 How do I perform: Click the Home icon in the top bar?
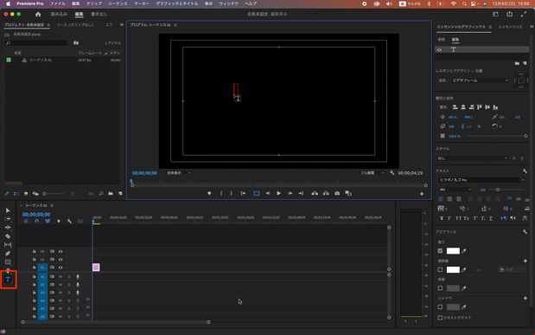38,14
